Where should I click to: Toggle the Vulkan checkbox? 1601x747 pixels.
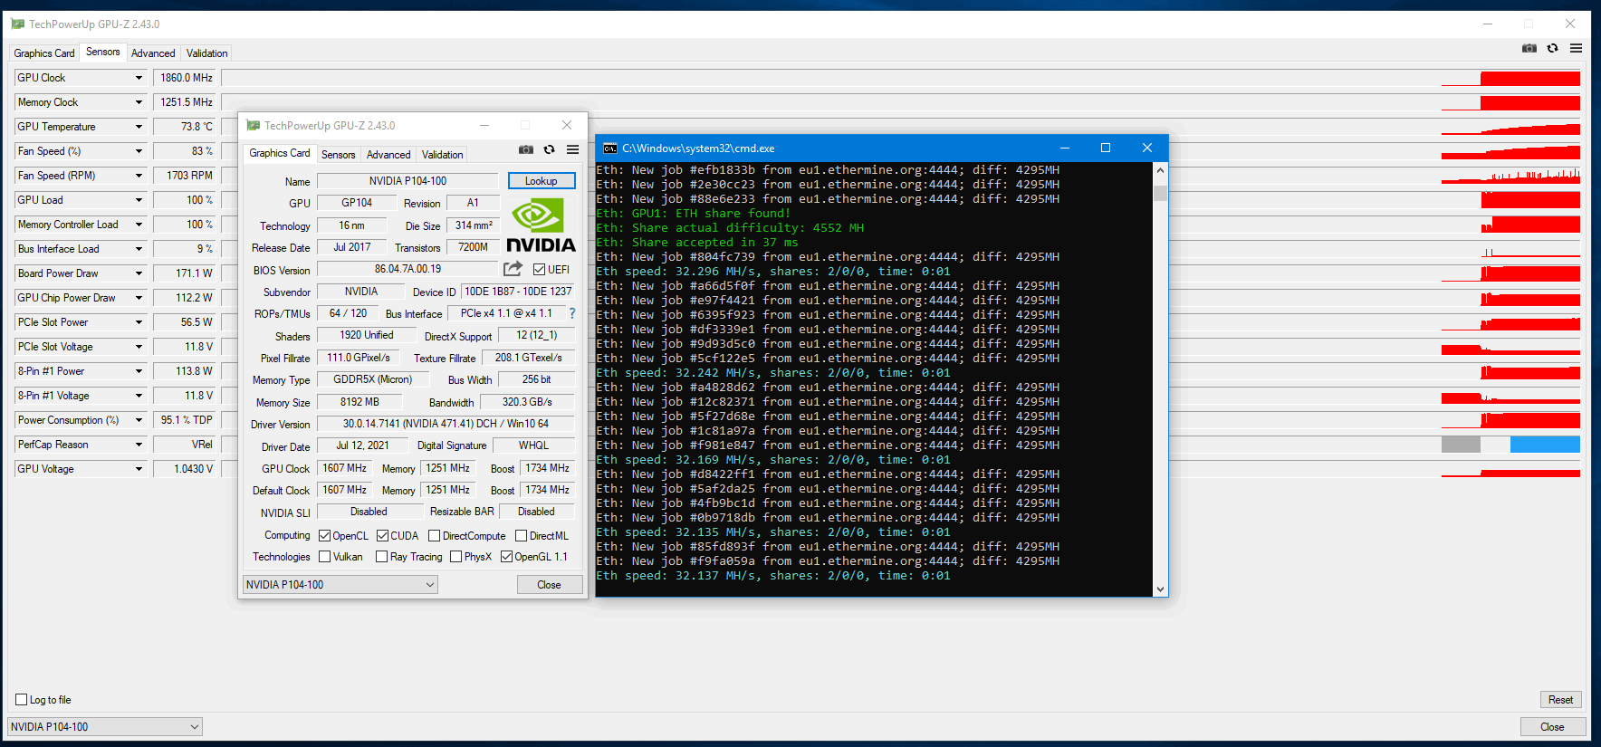tap(324, 557)
